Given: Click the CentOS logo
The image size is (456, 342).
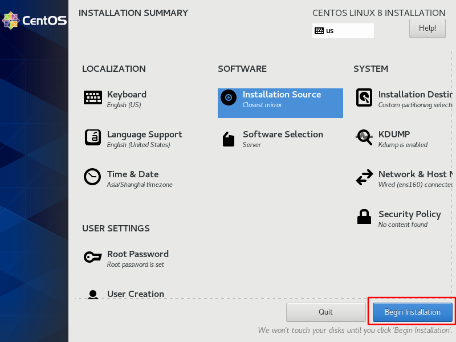Looking at the screenshot, I should [34, 21].
